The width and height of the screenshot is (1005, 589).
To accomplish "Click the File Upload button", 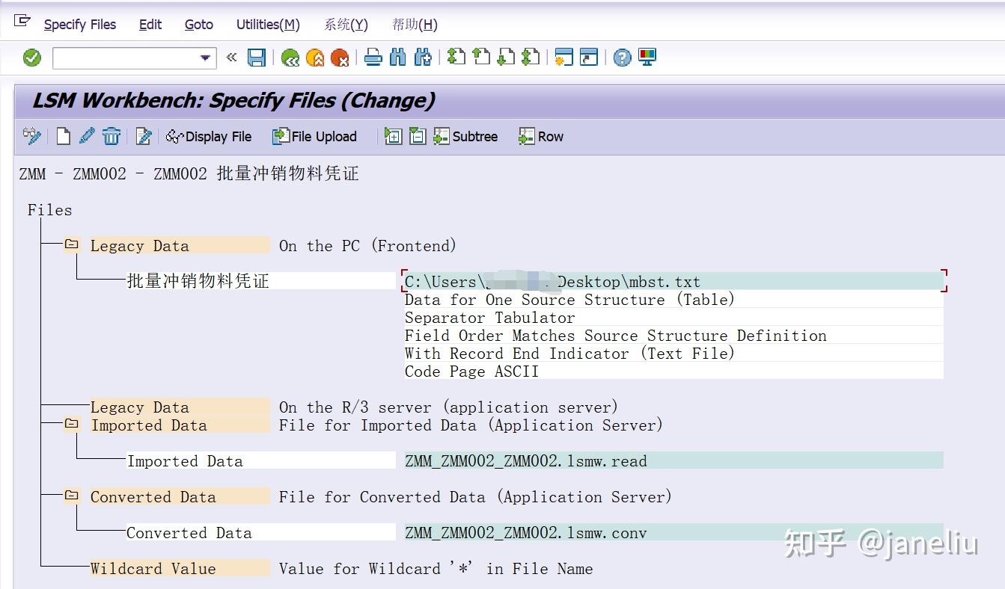I will (x=315, y=136).
